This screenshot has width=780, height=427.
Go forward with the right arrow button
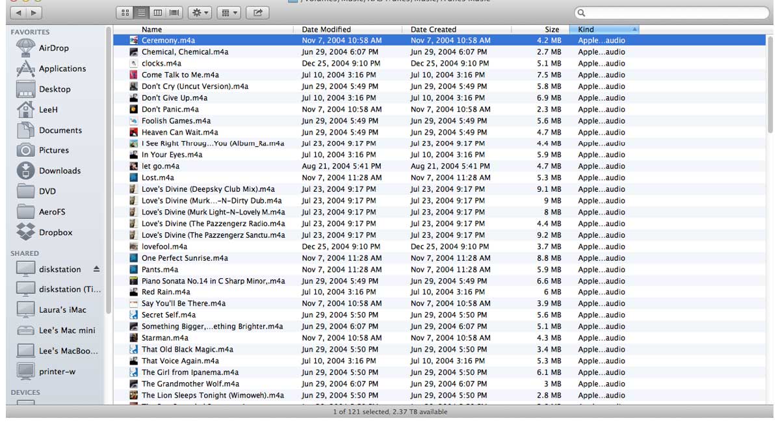[34, 12]
